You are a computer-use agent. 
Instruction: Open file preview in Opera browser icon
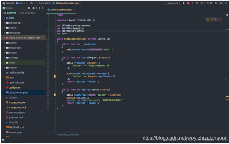pyautogui.click(x=219, y=19)
